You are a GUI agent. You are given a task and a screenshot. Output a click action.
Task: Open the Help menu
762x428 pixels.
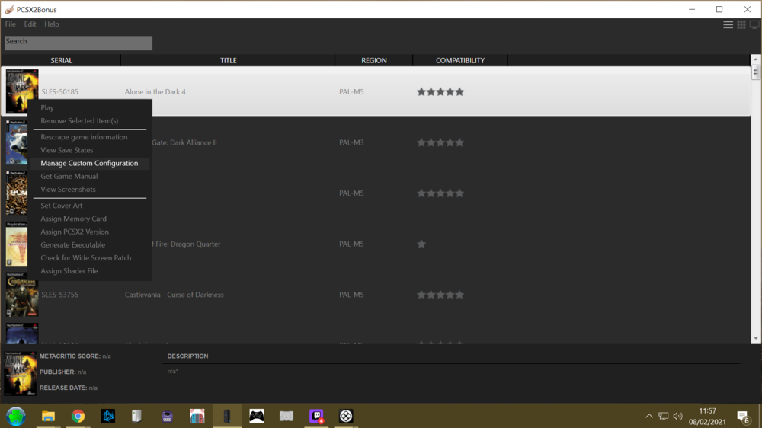coord(52,24)
